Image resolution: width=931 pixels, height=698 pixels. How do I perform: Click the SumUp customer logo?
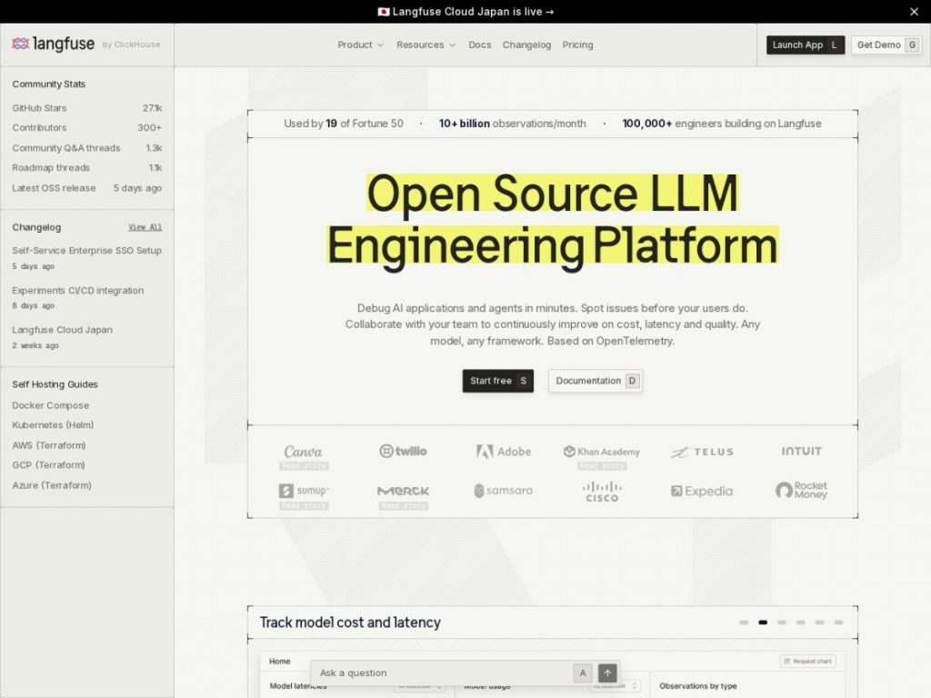click(304, 491)
